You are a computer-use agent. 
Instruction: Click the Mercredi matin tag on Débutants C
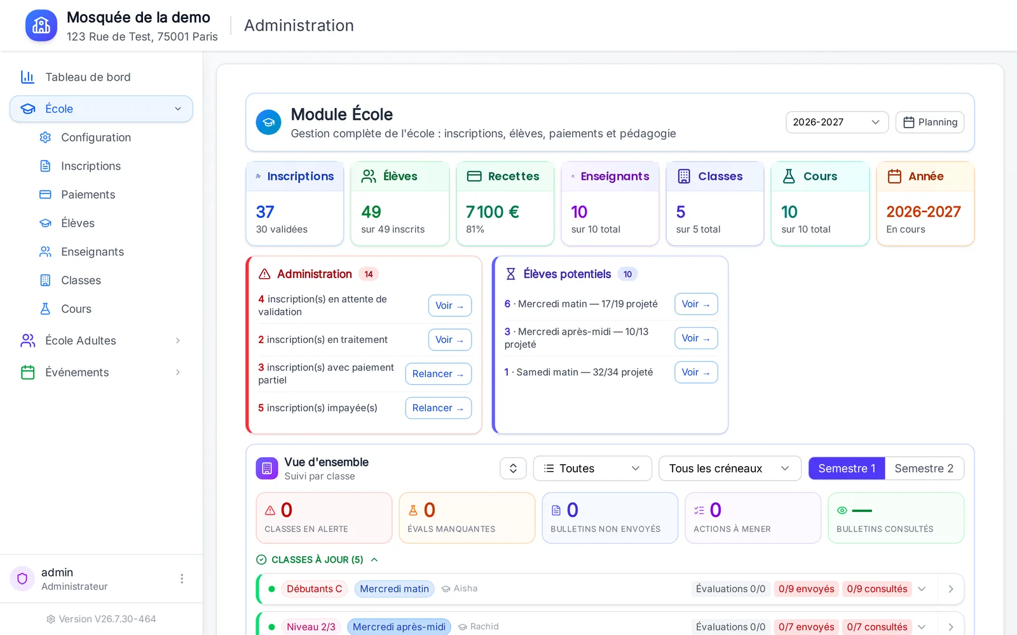pyautogui.click(x=394, y=589)
